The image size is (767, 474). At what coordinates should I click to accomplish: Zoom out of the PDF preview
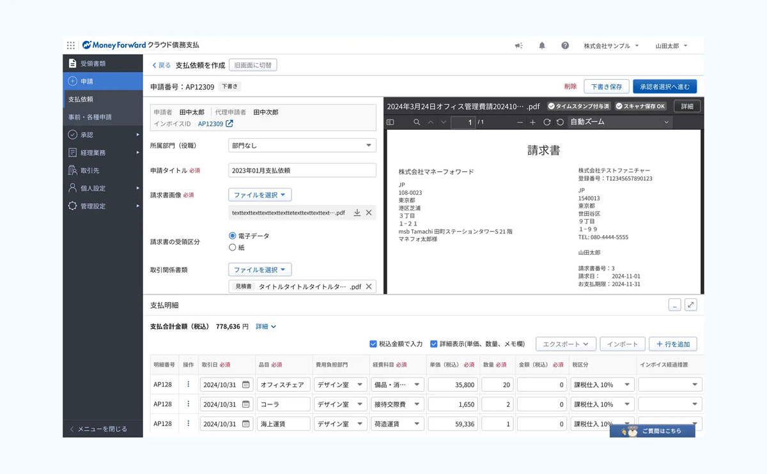520,122
